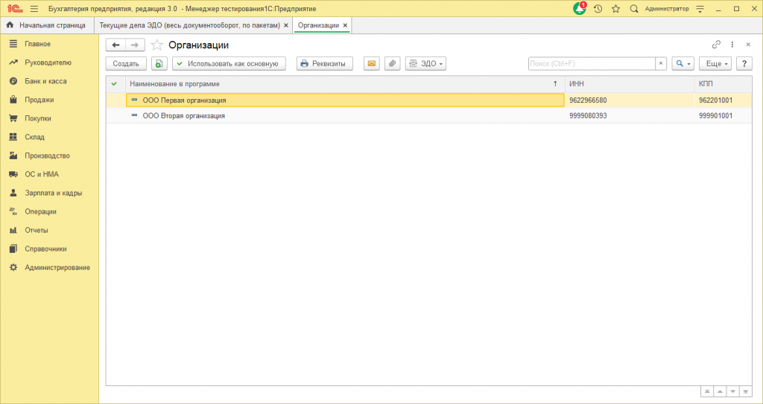
Task: Move down one row arrow
Action: pyautogui.click(x=732, y=391)
